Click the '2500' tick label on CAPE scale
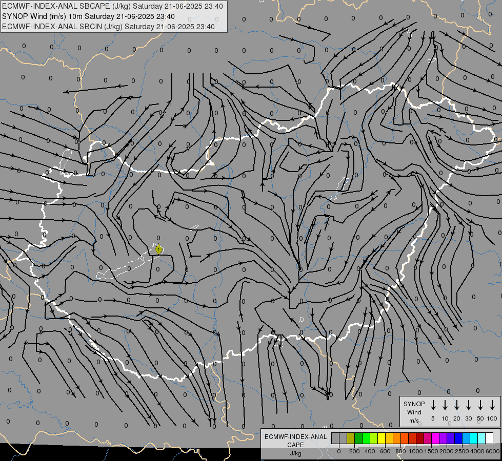Viewport: 502px width, 461px height. (462, 451)
